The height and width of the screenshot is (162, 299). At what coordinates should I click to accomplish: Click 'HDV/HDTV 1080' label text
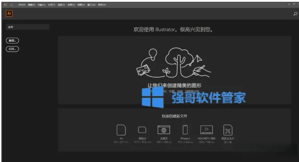(206, 138)
